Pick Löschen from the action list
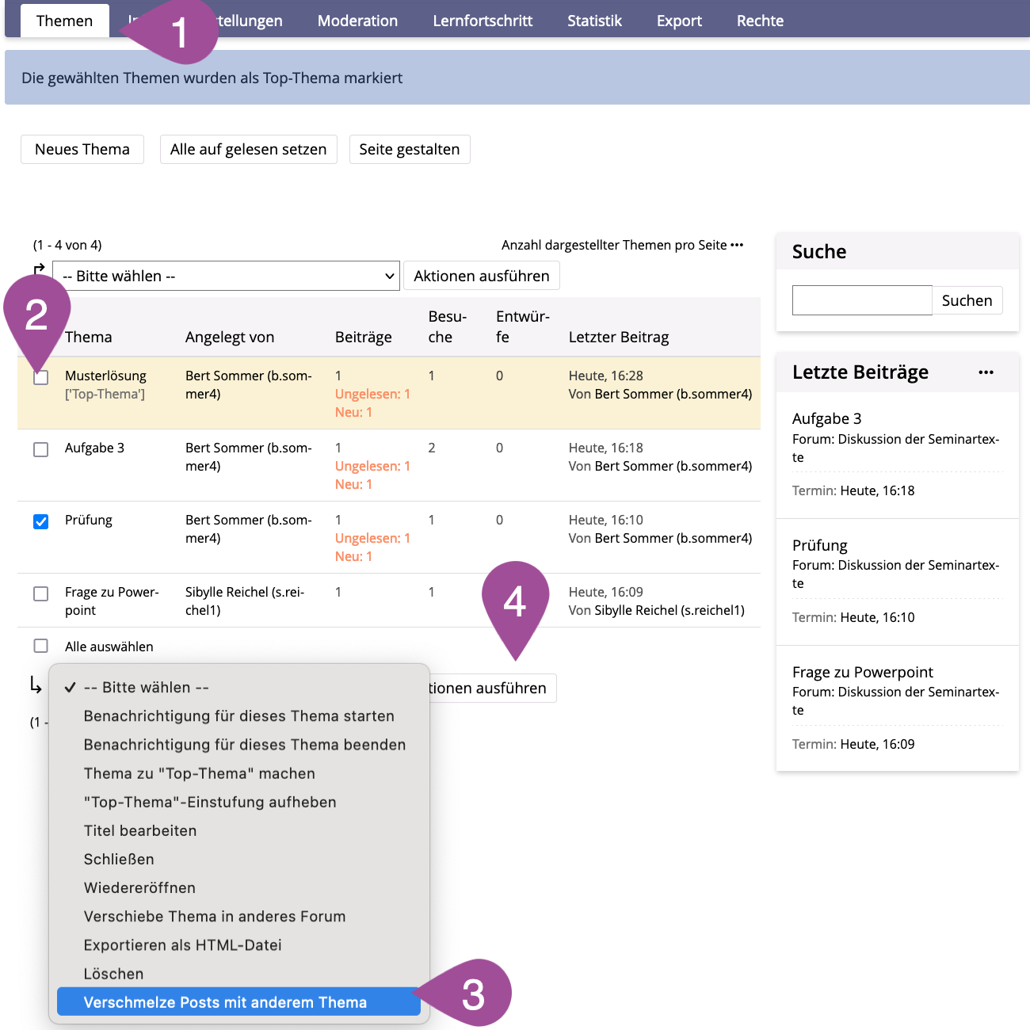 point(114,974)
